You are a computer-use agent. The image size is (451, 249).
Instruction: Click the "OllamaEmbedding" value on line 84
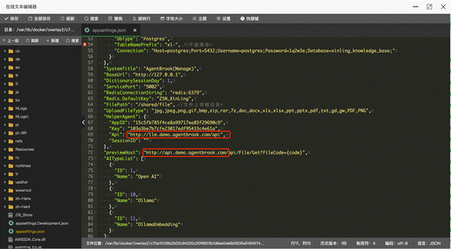coord(158,224)
